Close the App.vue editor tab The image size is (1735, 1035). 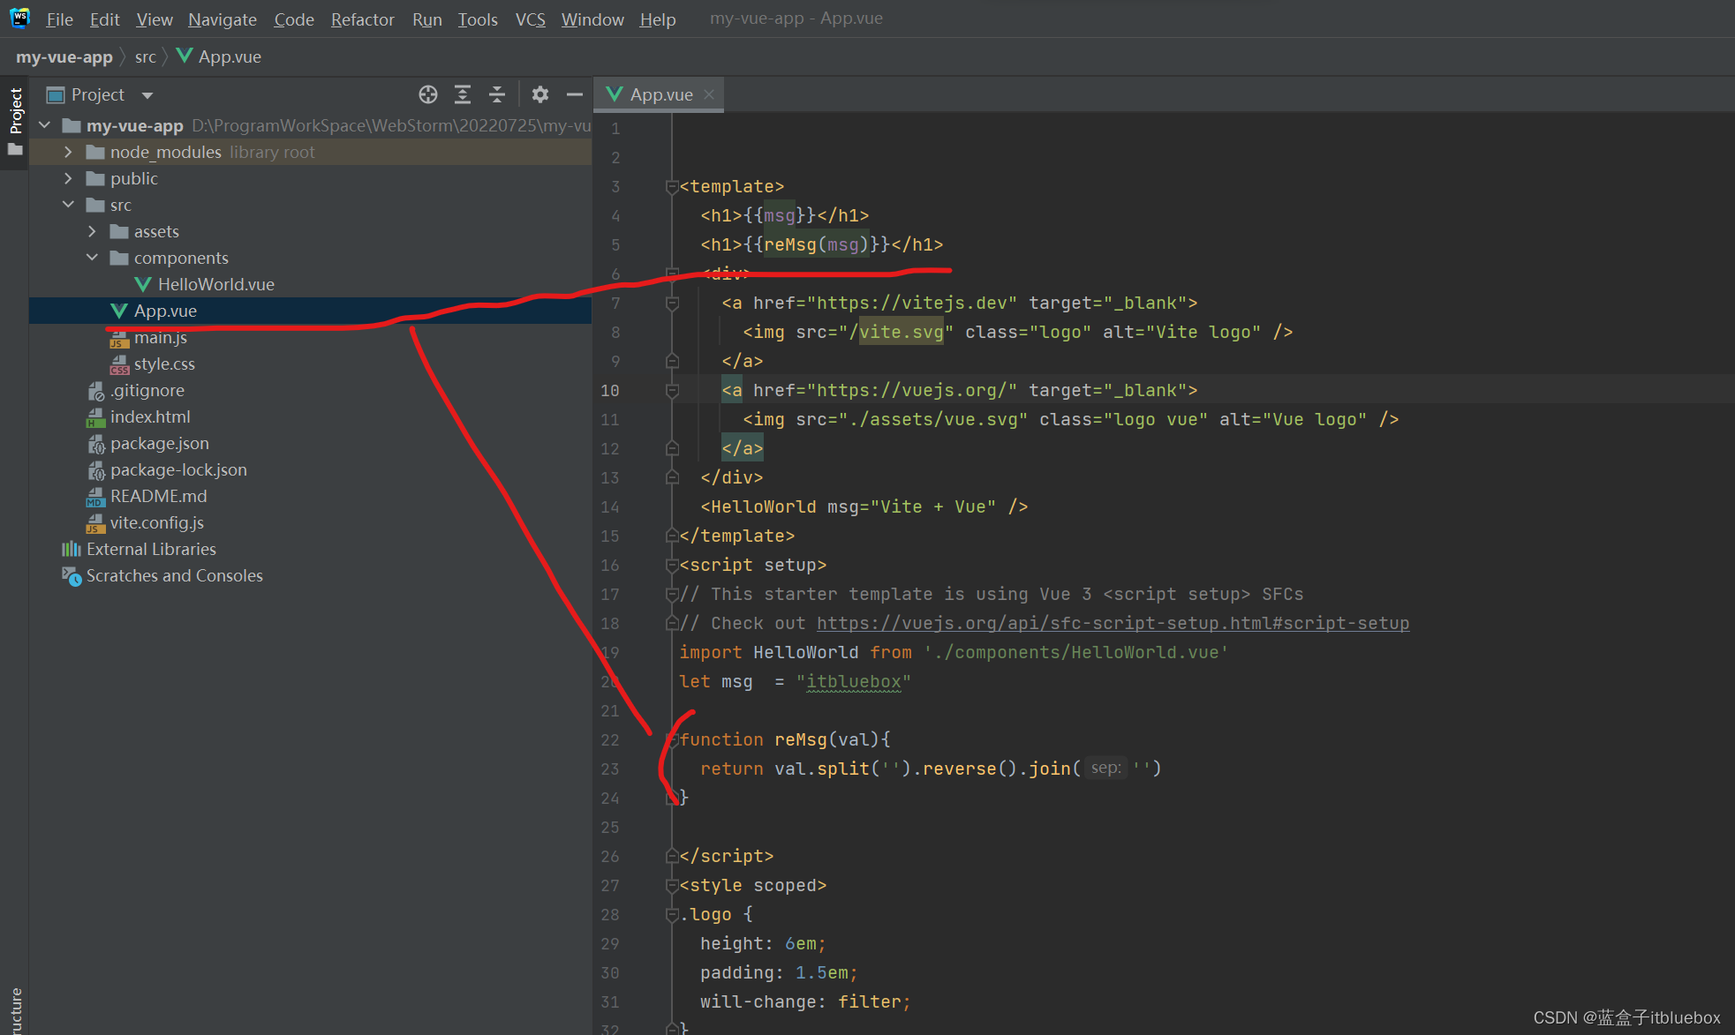709,94
